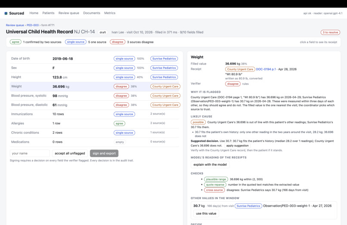The image size is (347, 225).
Task: Open the Allergies row
Action: (x=94, y=123)
